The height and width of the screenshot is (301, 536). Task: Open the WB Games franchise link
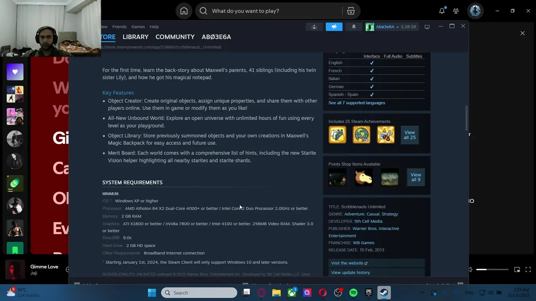pyautogui.click(x=363, y=243)
